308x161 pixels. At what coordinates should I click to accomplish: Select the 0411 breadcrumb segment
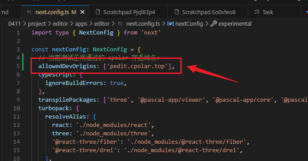pyautogui.click(x=14, y=24)
